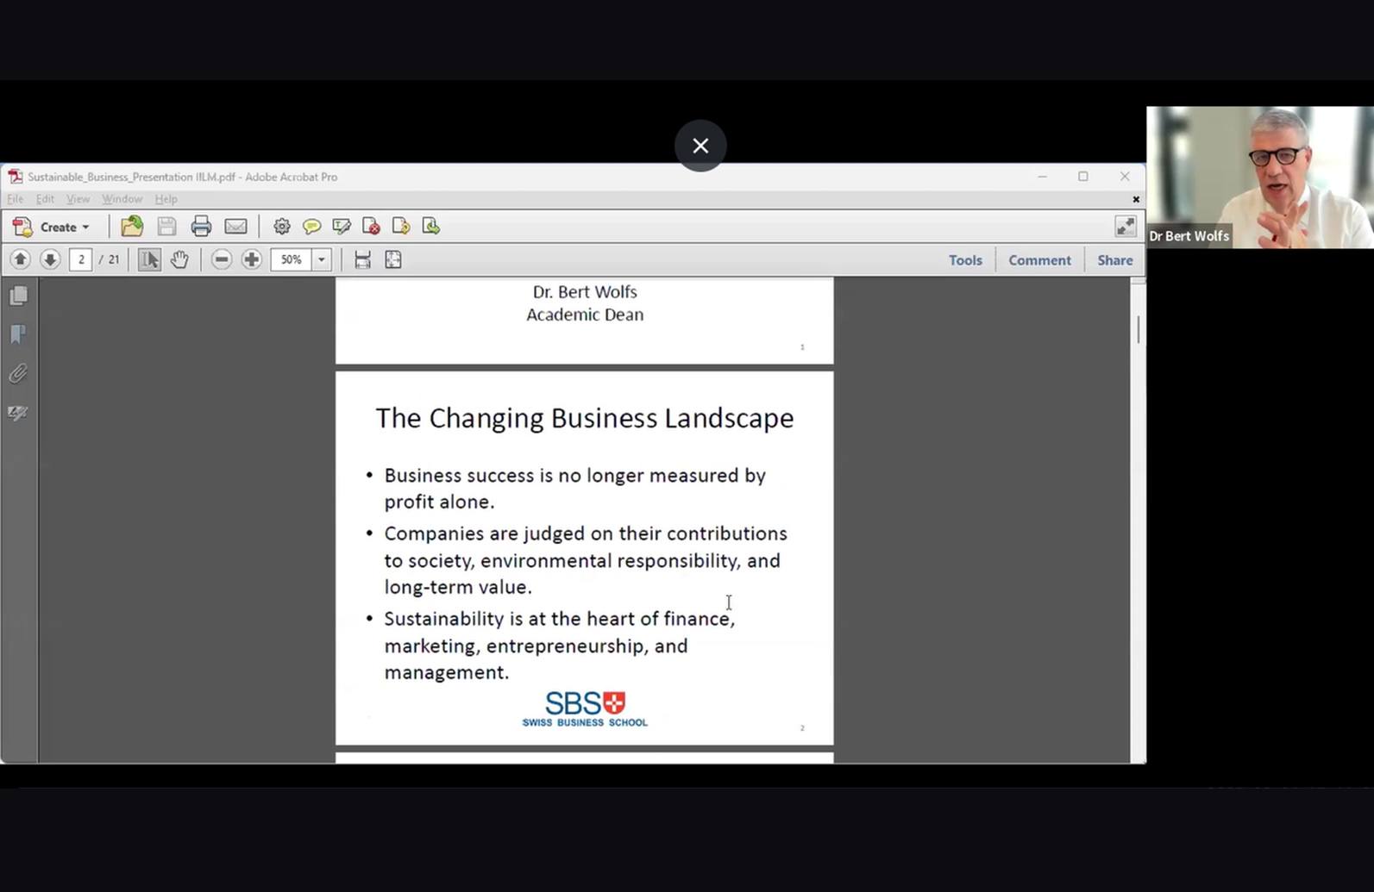Viewport: 1374px width, 892px height.
Task: Open the View menu
Action: click(78, 199)
